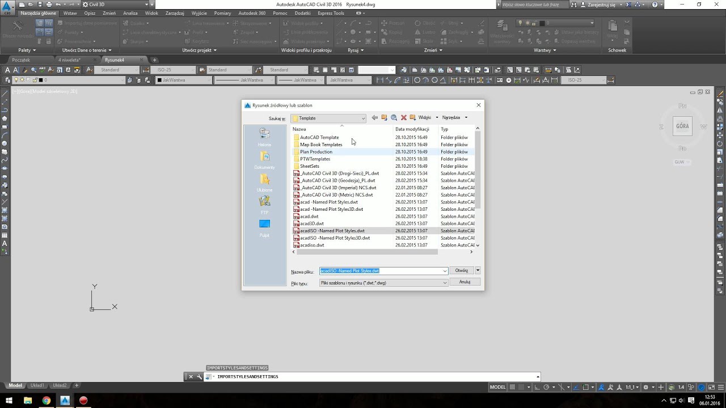This screenshot has height=408, width=726.
Task: Click the Search the Web icon
Action: click(394, 118)
